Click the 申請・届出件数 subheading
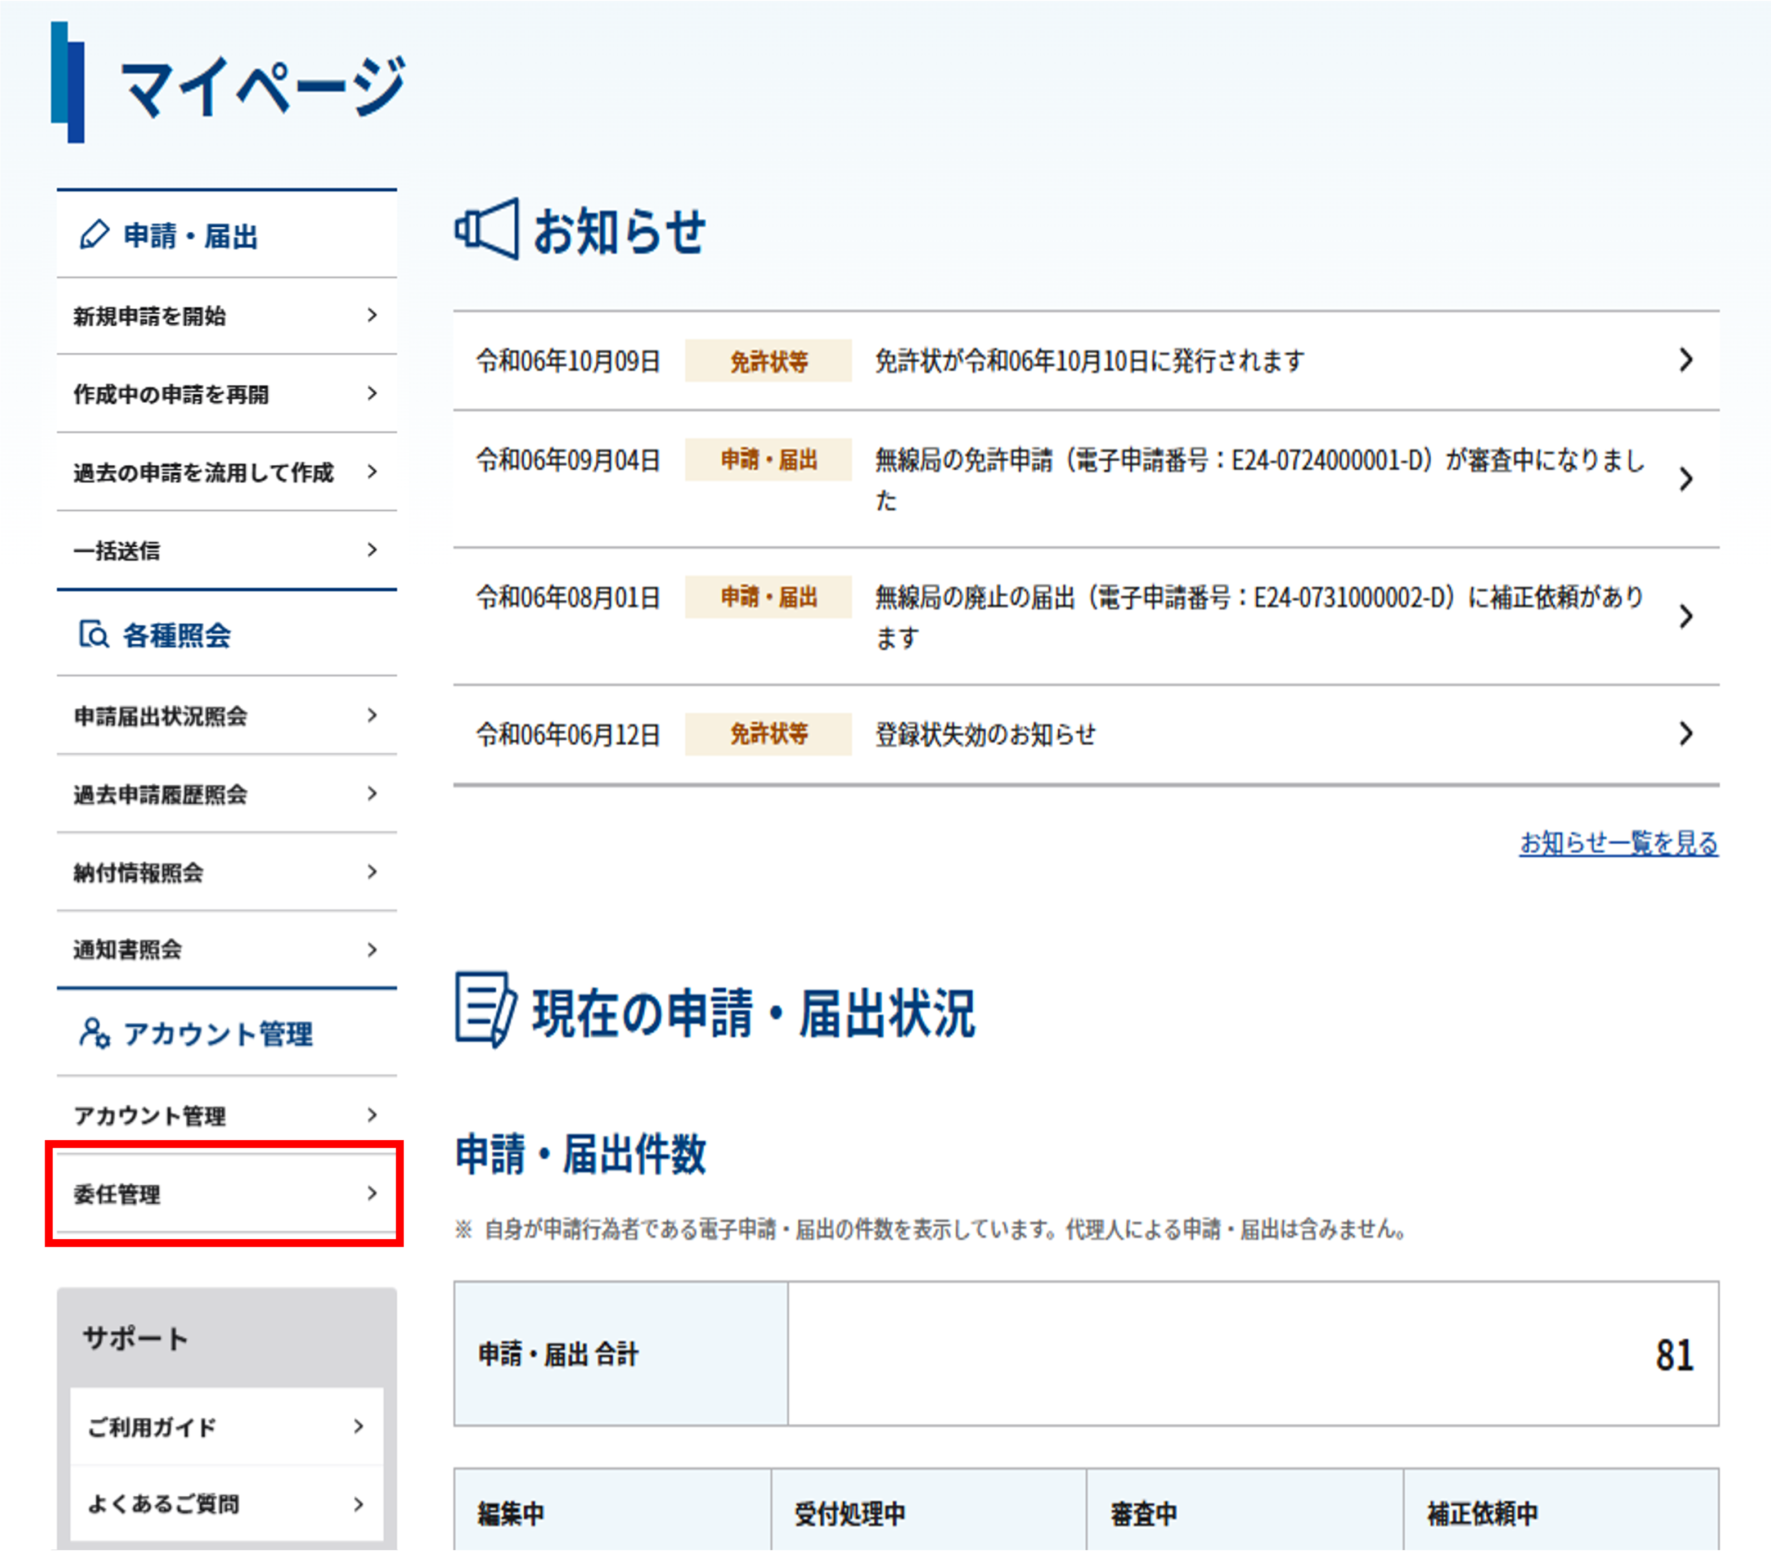Image resolution: width=1771 pixels, height=1552 pixels. click(x=580, y=1154)
